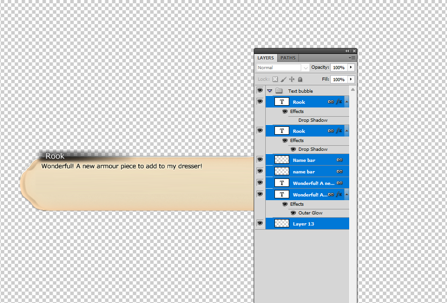Image resolution: width=447 pixels, height=303 pixels.
Task: Click the layers list scroll-up arrow
Action: (353, 89)
